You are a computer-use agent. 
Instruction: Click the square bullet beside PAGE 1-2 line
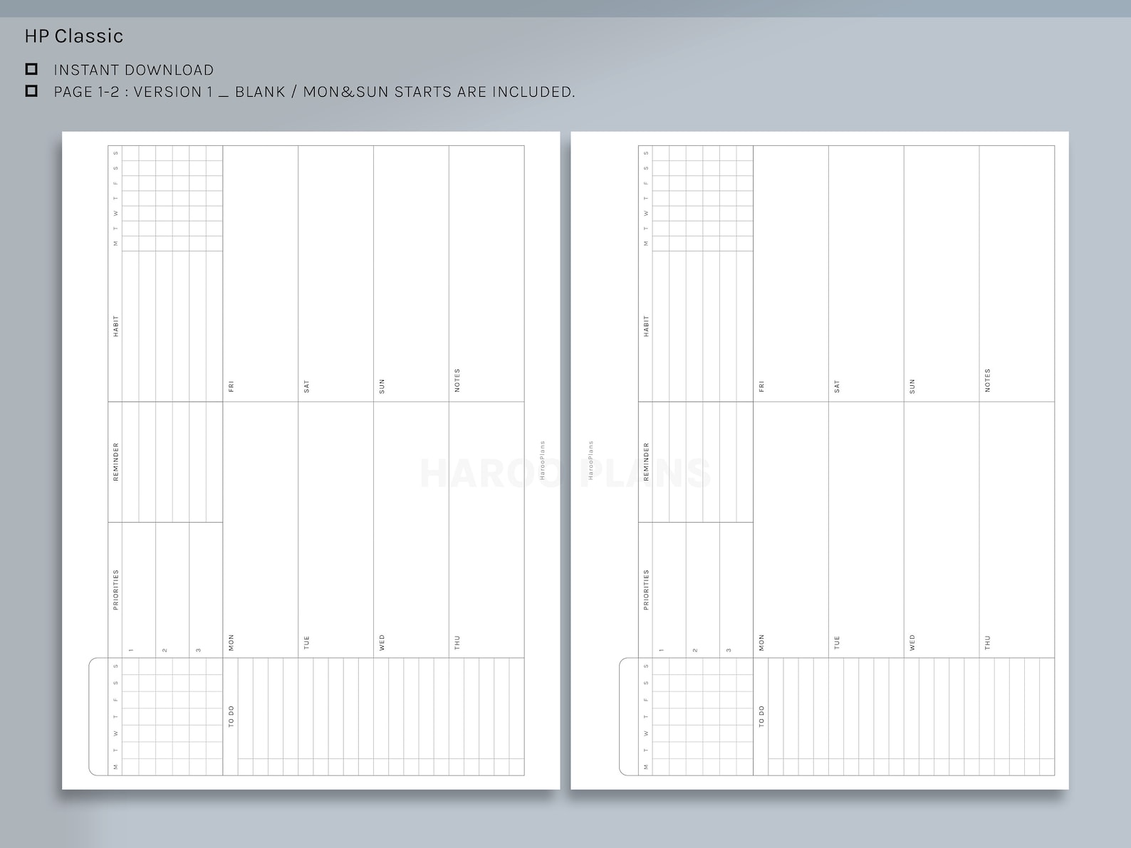point(31,91)
